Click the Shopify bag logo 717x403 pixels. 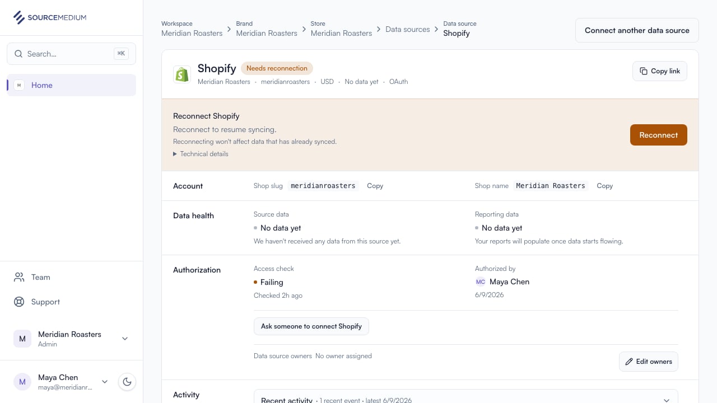click(182, 74)
